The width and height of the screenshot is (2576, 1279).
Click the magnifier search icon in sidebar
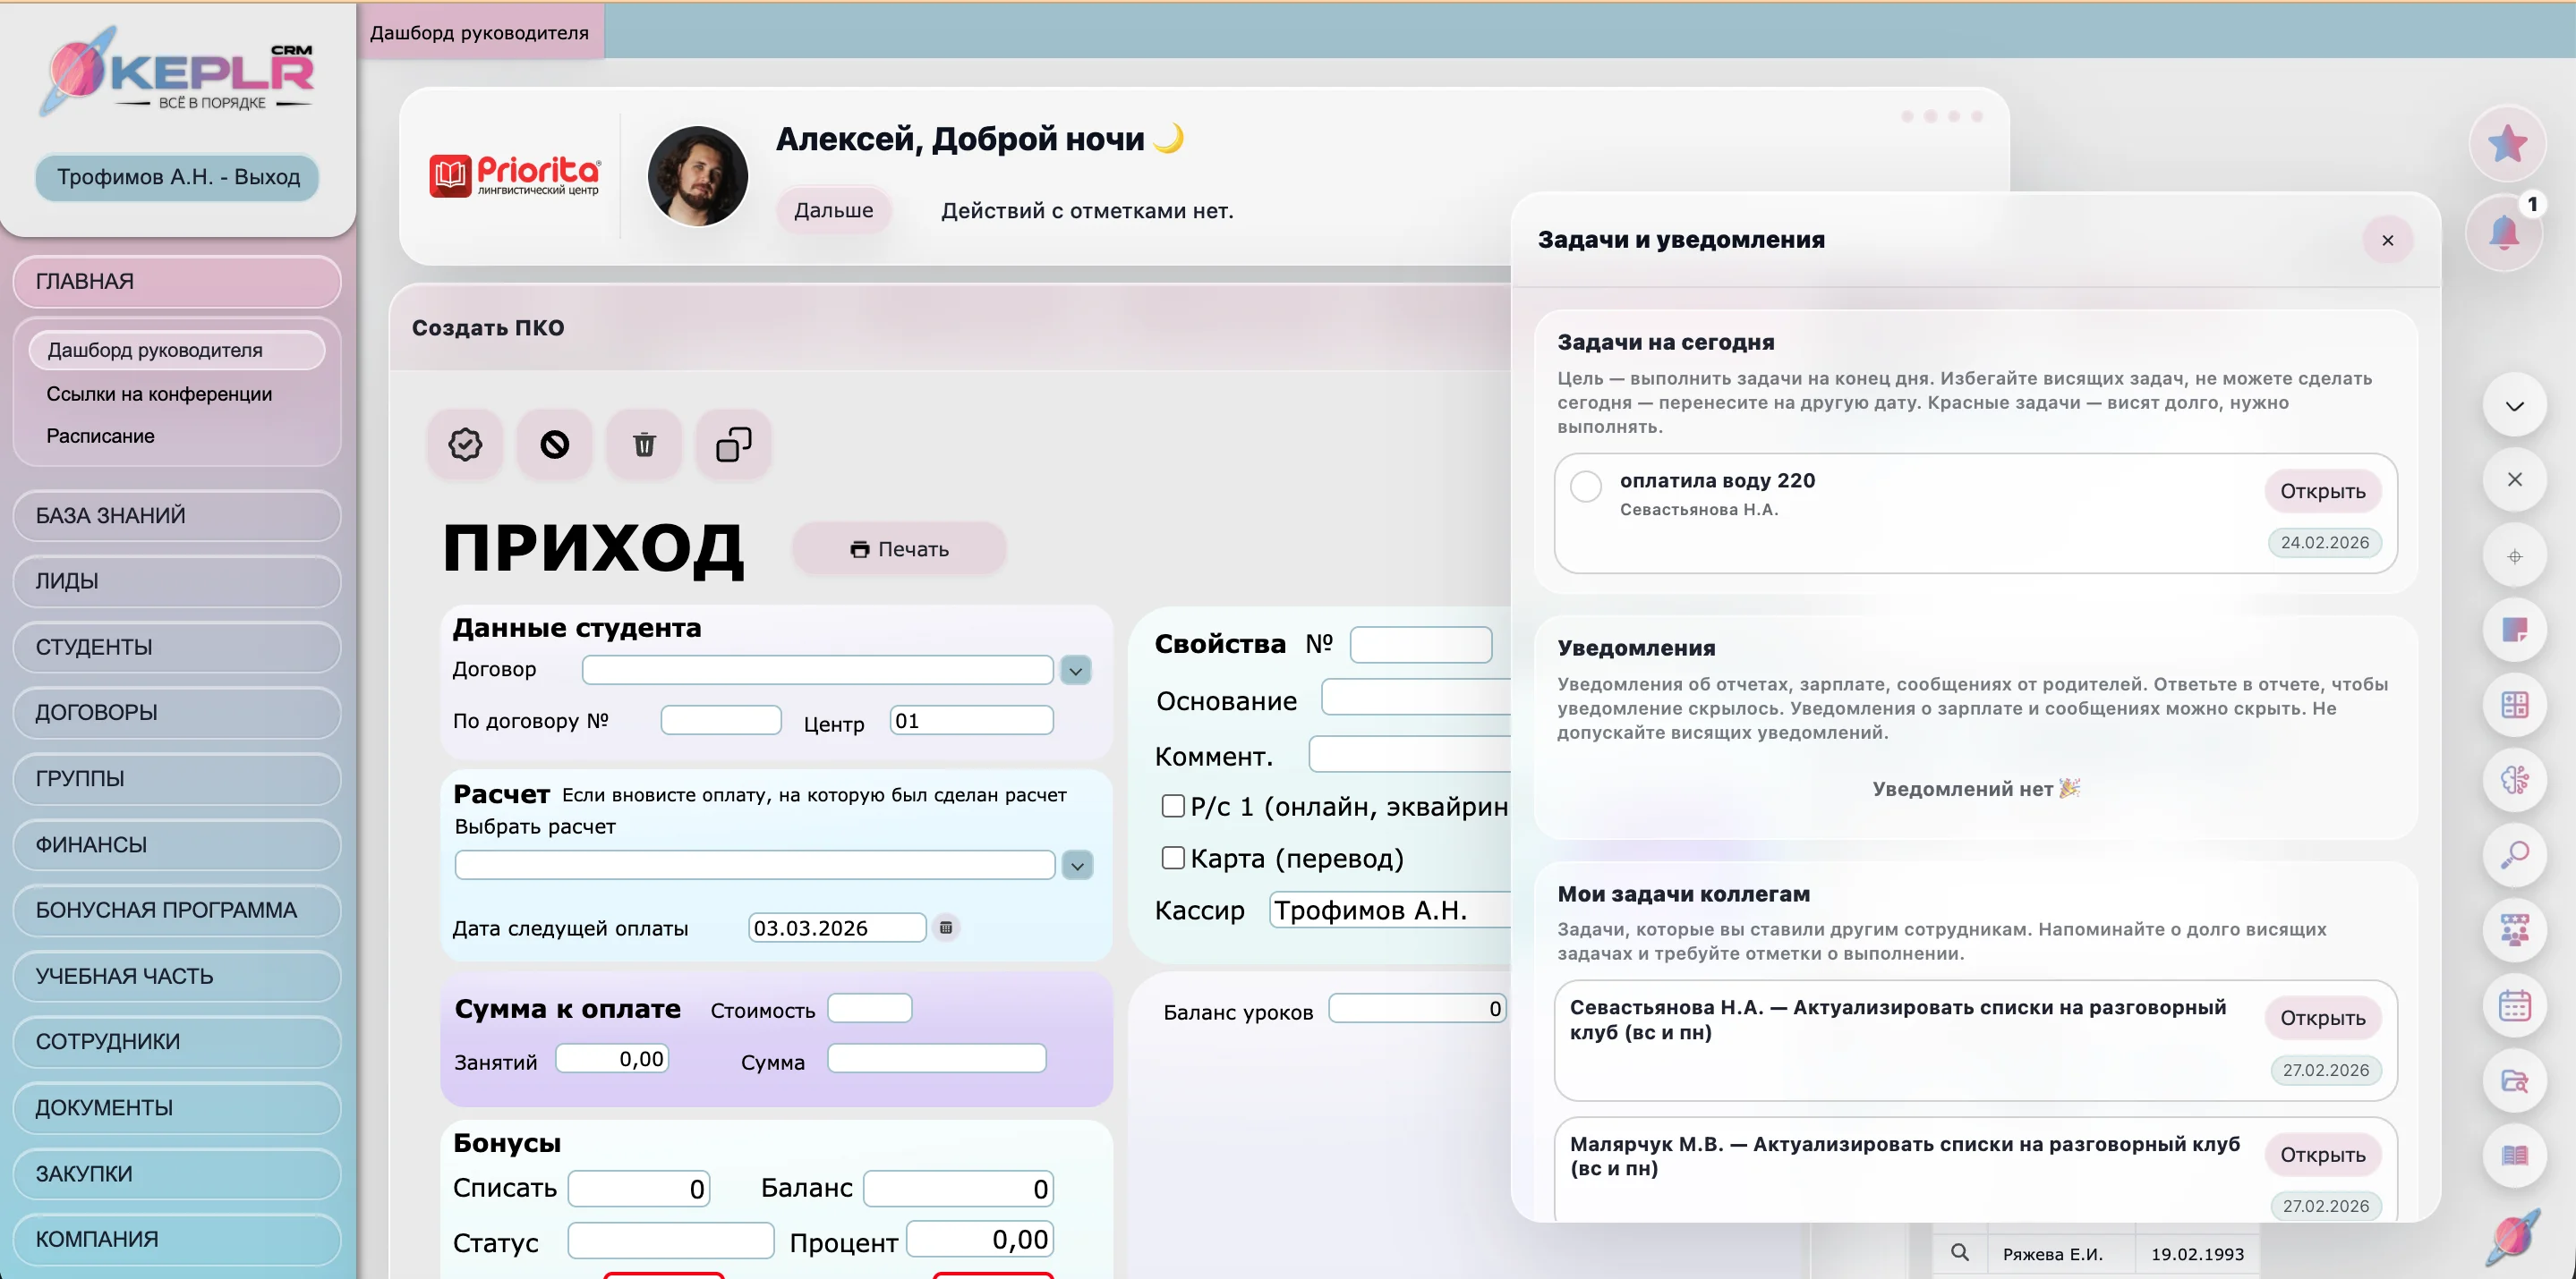2514,855
